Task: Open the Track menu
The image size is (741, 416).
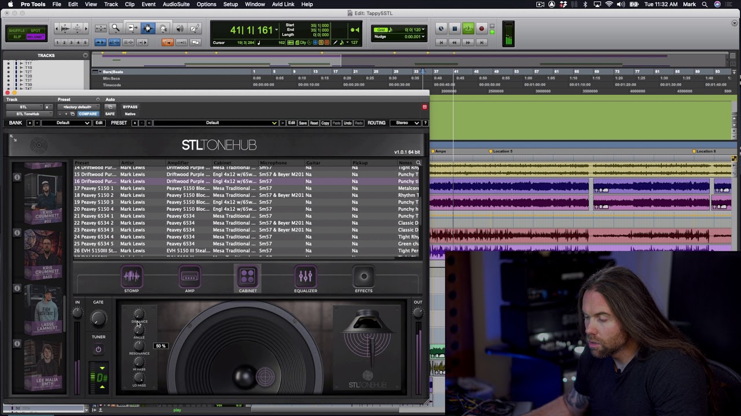Action: pyautogui.click(x=111, y=4)
